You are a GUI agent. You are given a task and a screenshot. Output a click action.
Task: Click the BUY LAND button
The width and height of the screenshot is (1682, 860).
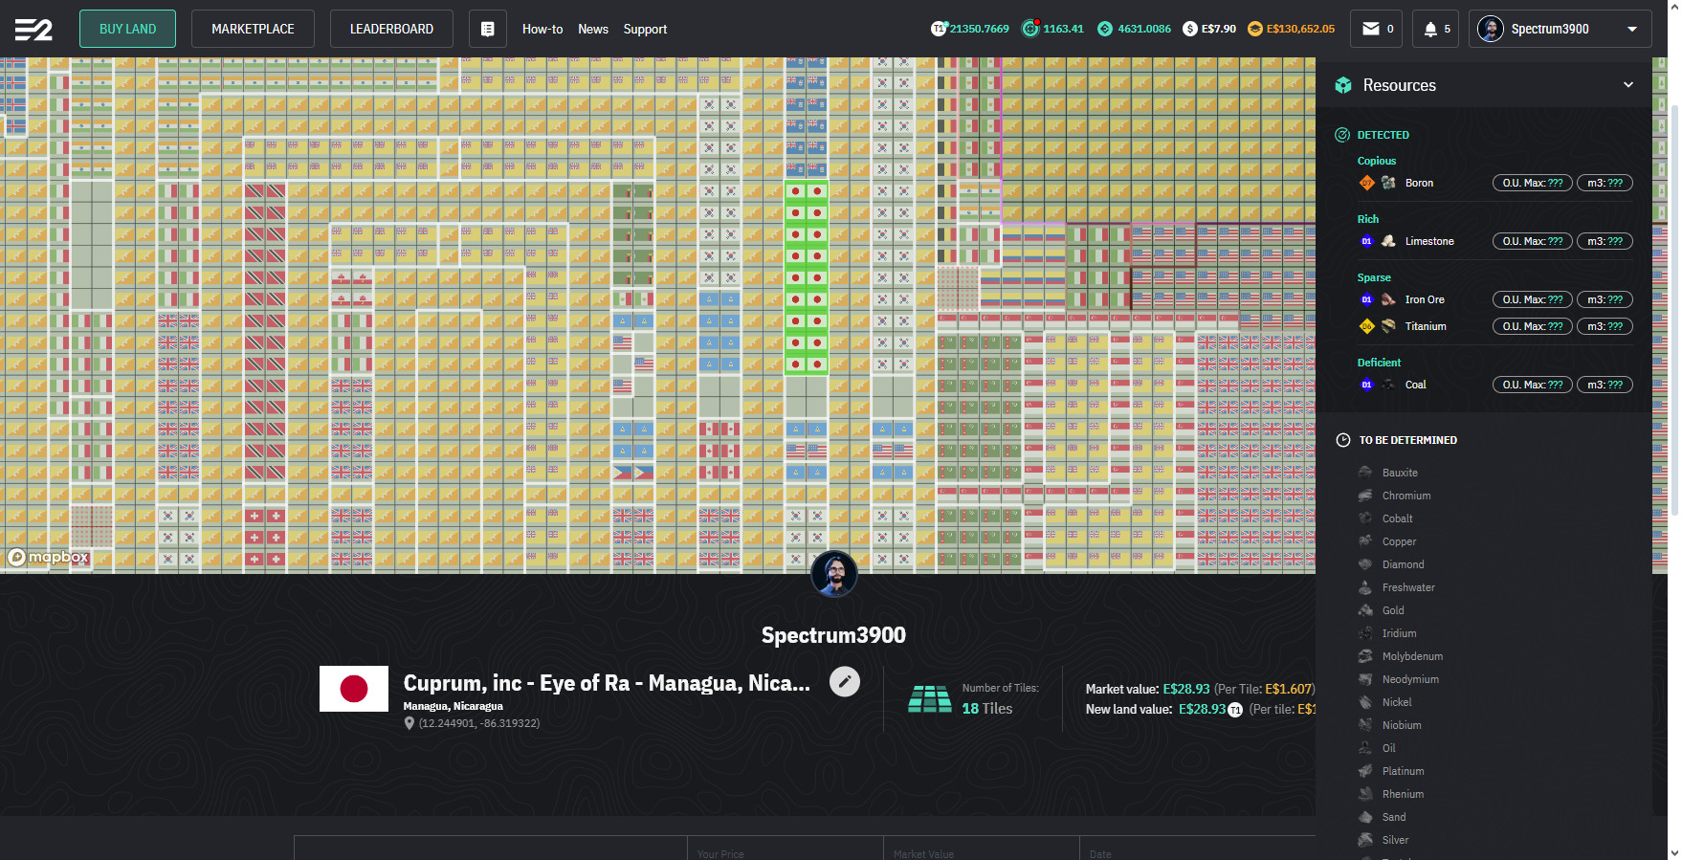pyautogui.click(x=127, y=29)
